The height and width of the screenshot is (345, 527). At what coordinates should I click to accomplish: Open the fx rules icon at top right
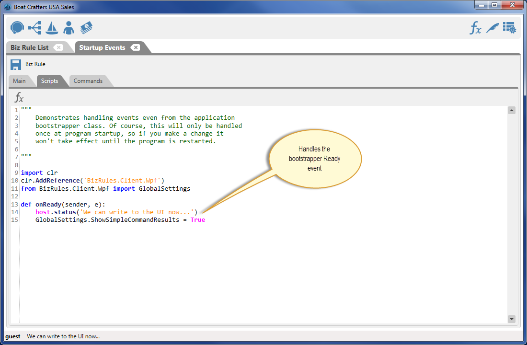(x=475, y=28)
